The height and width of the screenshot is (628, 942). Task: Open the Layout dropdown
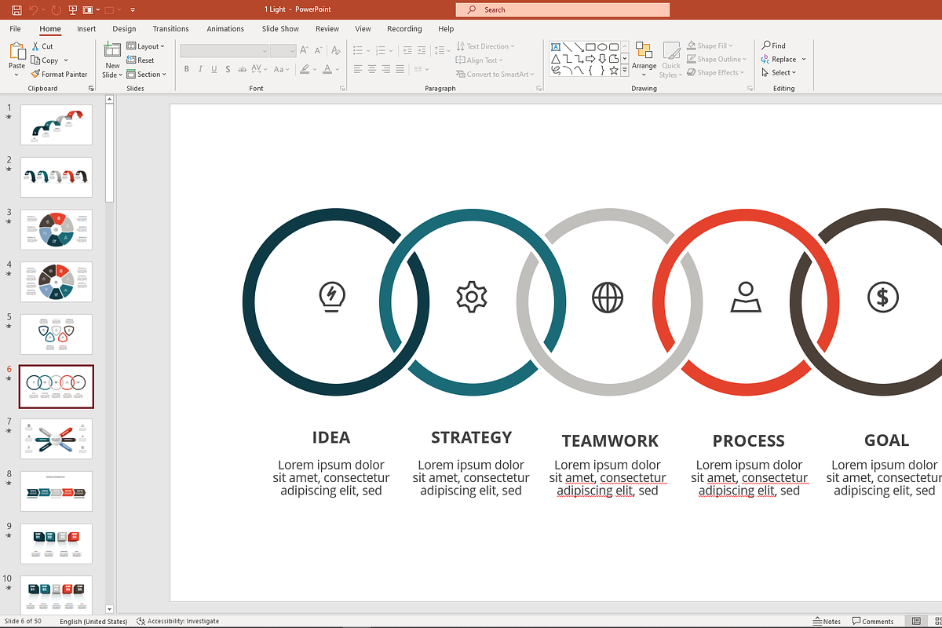click(x=146, y=46)
